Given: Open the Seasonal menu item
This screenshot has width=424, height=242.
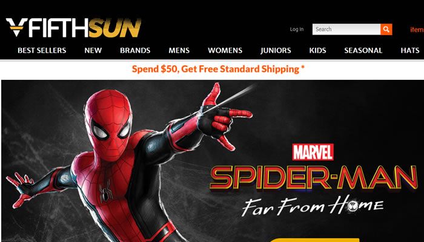Looking at the screenshot, I should click(x=363, y=50).
